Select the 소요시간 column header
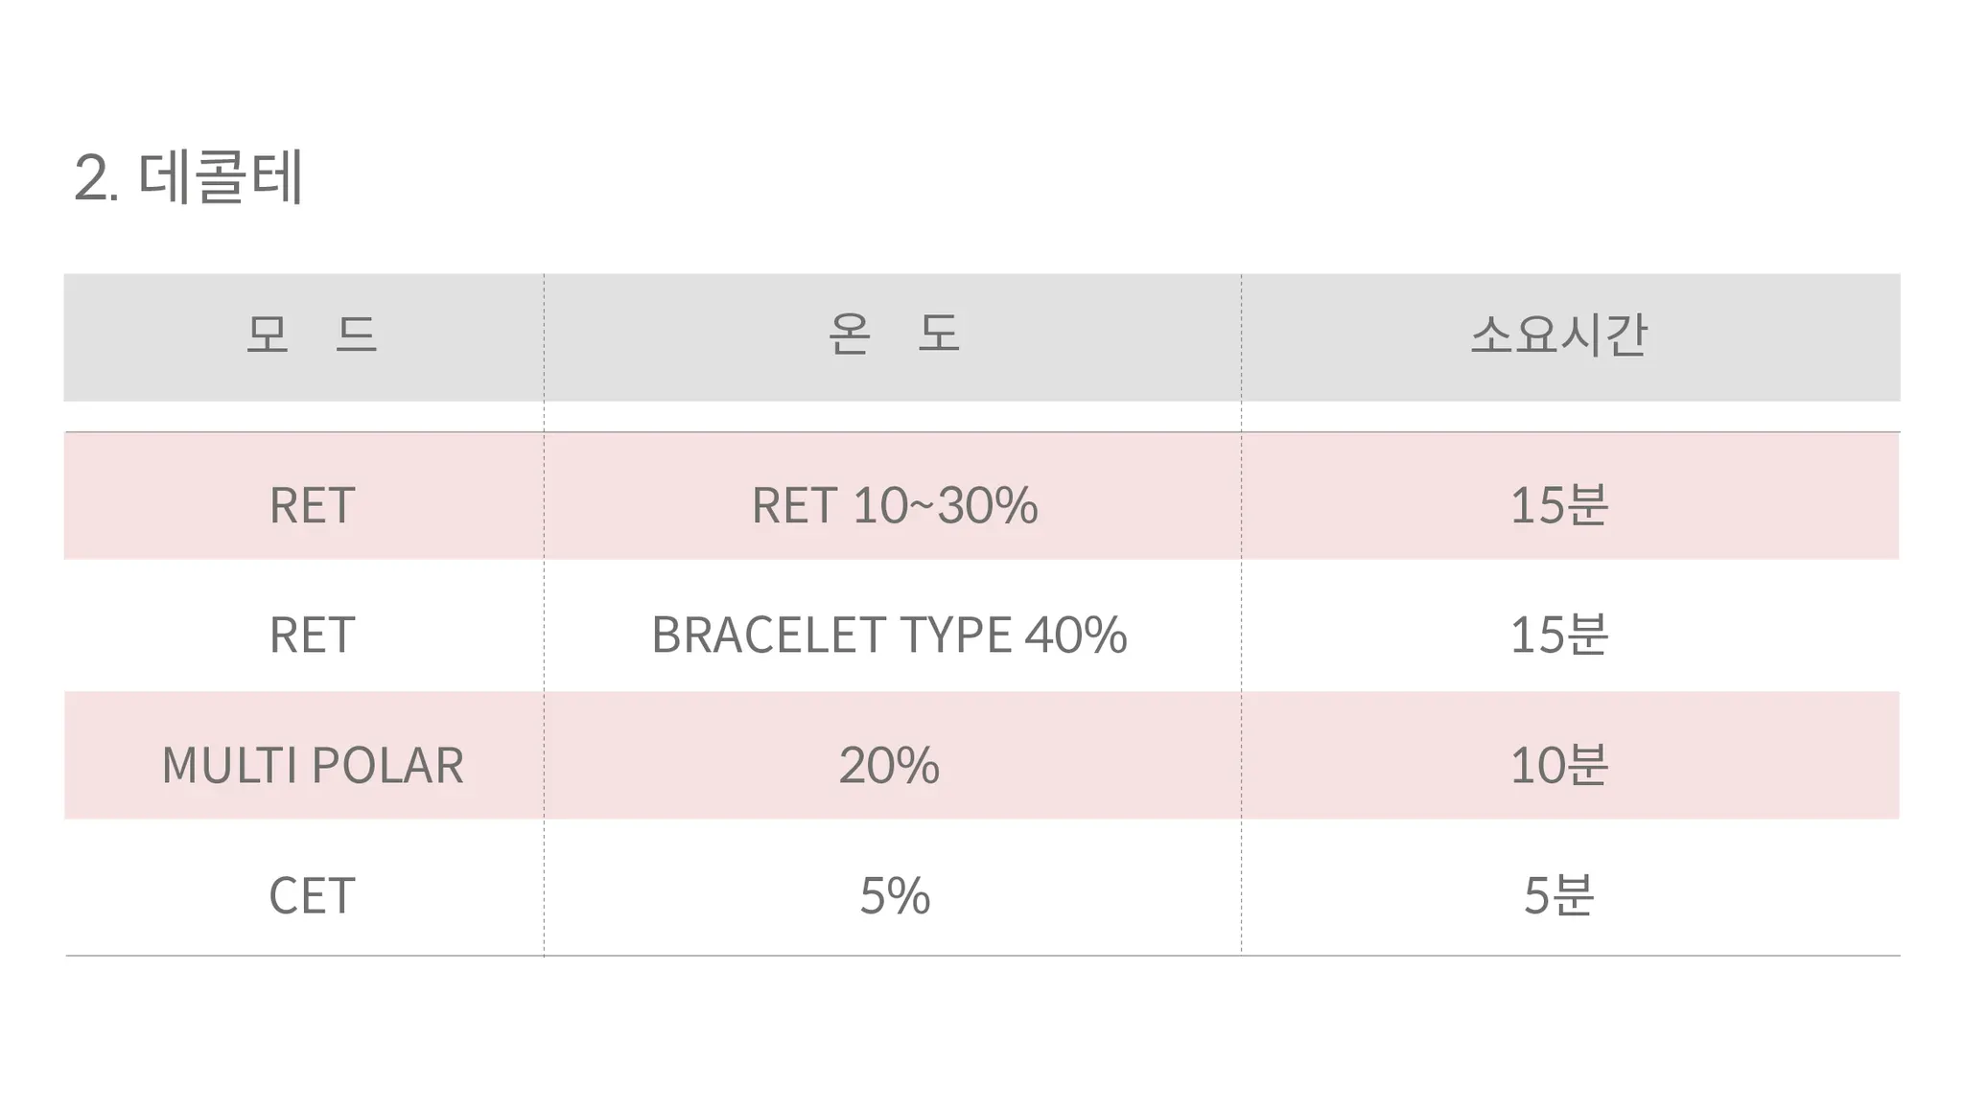 click(x=1558, y=335)
